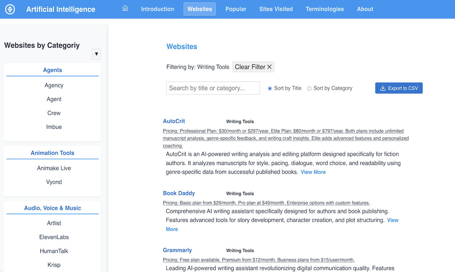Click the Clear Filter button
455x272 pixels.
tap(253, 67)
